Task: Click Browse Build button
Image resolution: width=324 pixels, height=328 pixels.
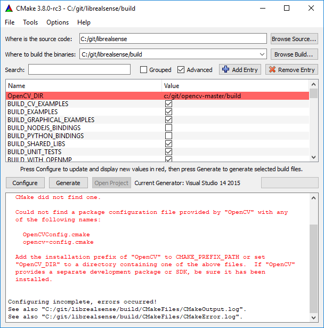Action: click(294, 54)
